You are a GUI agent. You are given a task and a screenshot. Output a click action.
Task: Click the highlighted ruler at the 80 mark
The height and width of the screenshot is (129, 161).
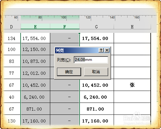pyautogui.click(x=40, y=17)
